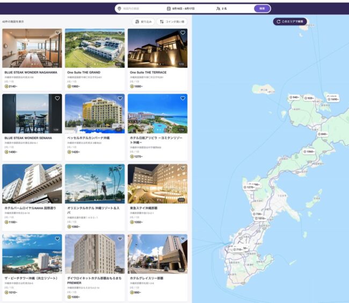Click the ホテルパームロイヤルNAHA 国際通り title
The width and height of the screenshot is (349, 303).
tap(30, 208)
